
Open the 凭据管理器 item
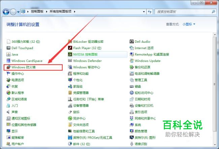(81, 93)
